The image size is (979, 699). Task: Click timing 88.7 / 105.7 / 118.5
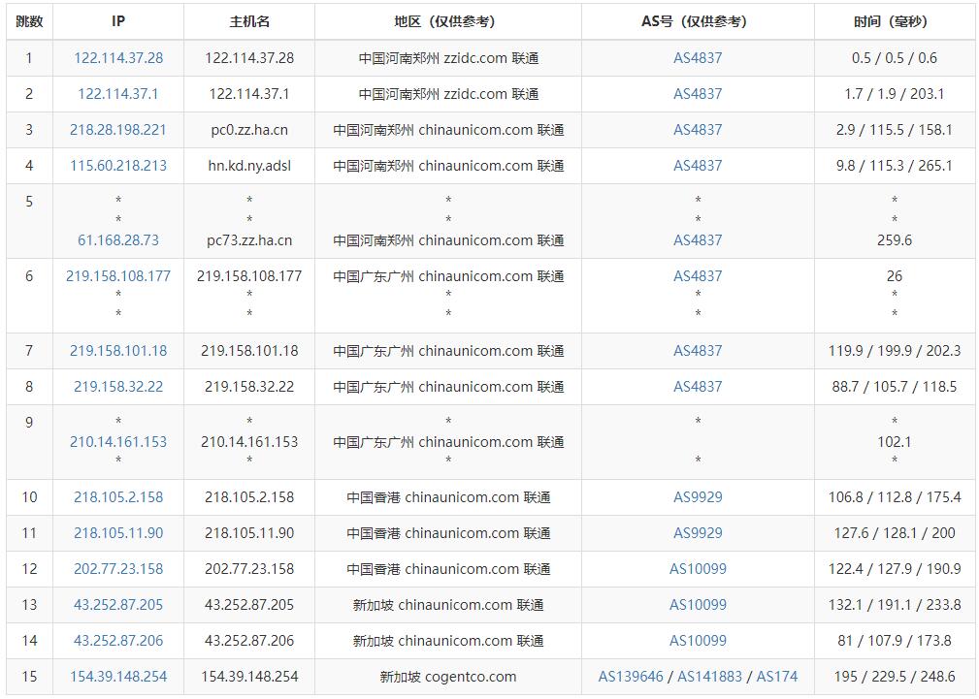click(894, 387)
